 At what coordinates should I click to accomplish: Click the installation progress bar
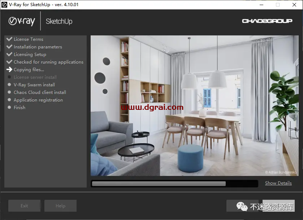174,184
